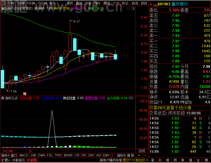Toggle the panel icon at the chart header's right
This screenshot has height=163, width=211.
133,9
